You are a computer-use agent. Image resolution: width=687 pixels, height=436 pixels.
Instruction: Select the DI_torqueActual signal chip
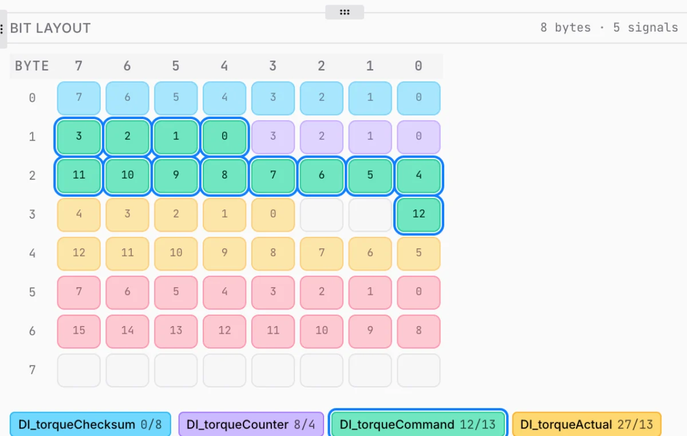pyautogui.click(x=586, y=425)
